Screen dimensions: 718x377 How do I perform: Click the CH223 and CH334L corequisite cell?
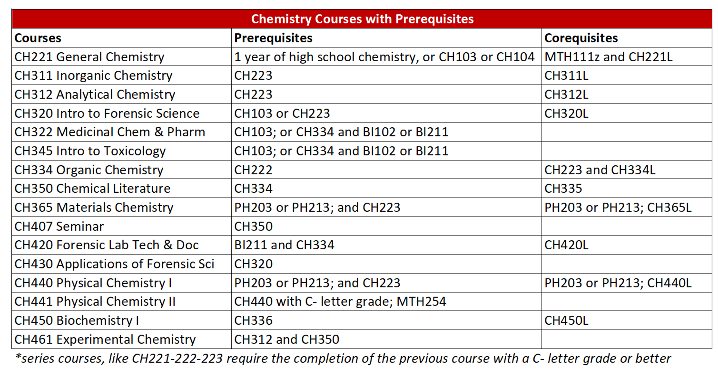[600, 170]
